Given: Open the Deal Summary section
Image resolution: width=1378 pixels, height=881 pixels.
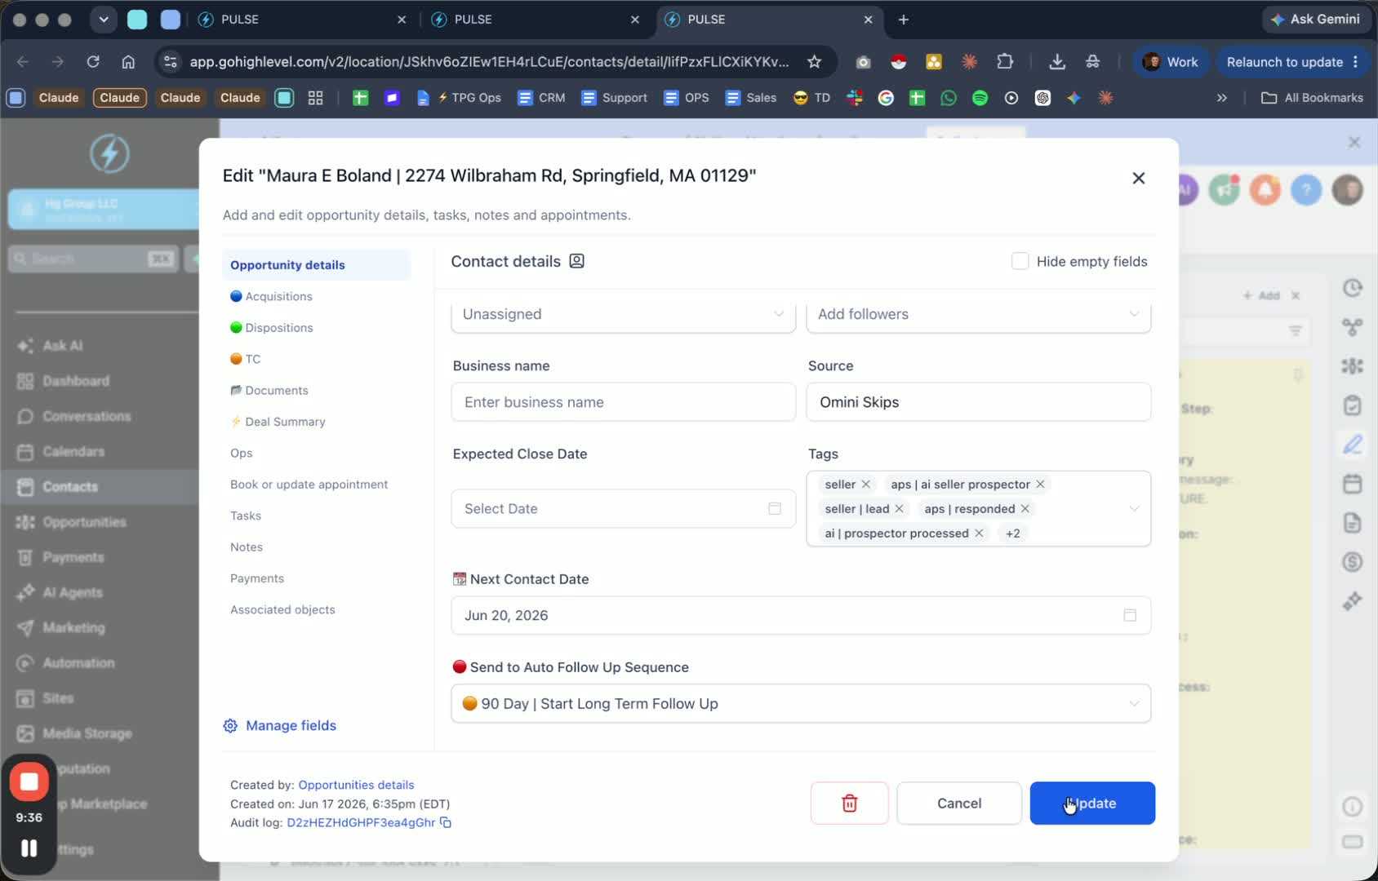Looking at the screenshot, I should pyautogui.click(x=278, y=422).
